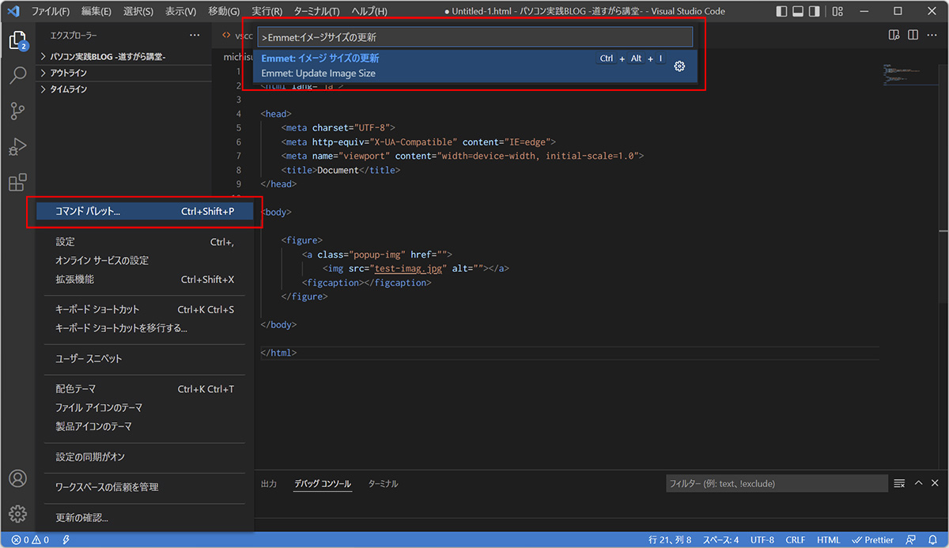Click the debug console filter input field
Image resolution: width=949 pixels, height=548 pixels.
pyautogui.click(x=777, y=483)
